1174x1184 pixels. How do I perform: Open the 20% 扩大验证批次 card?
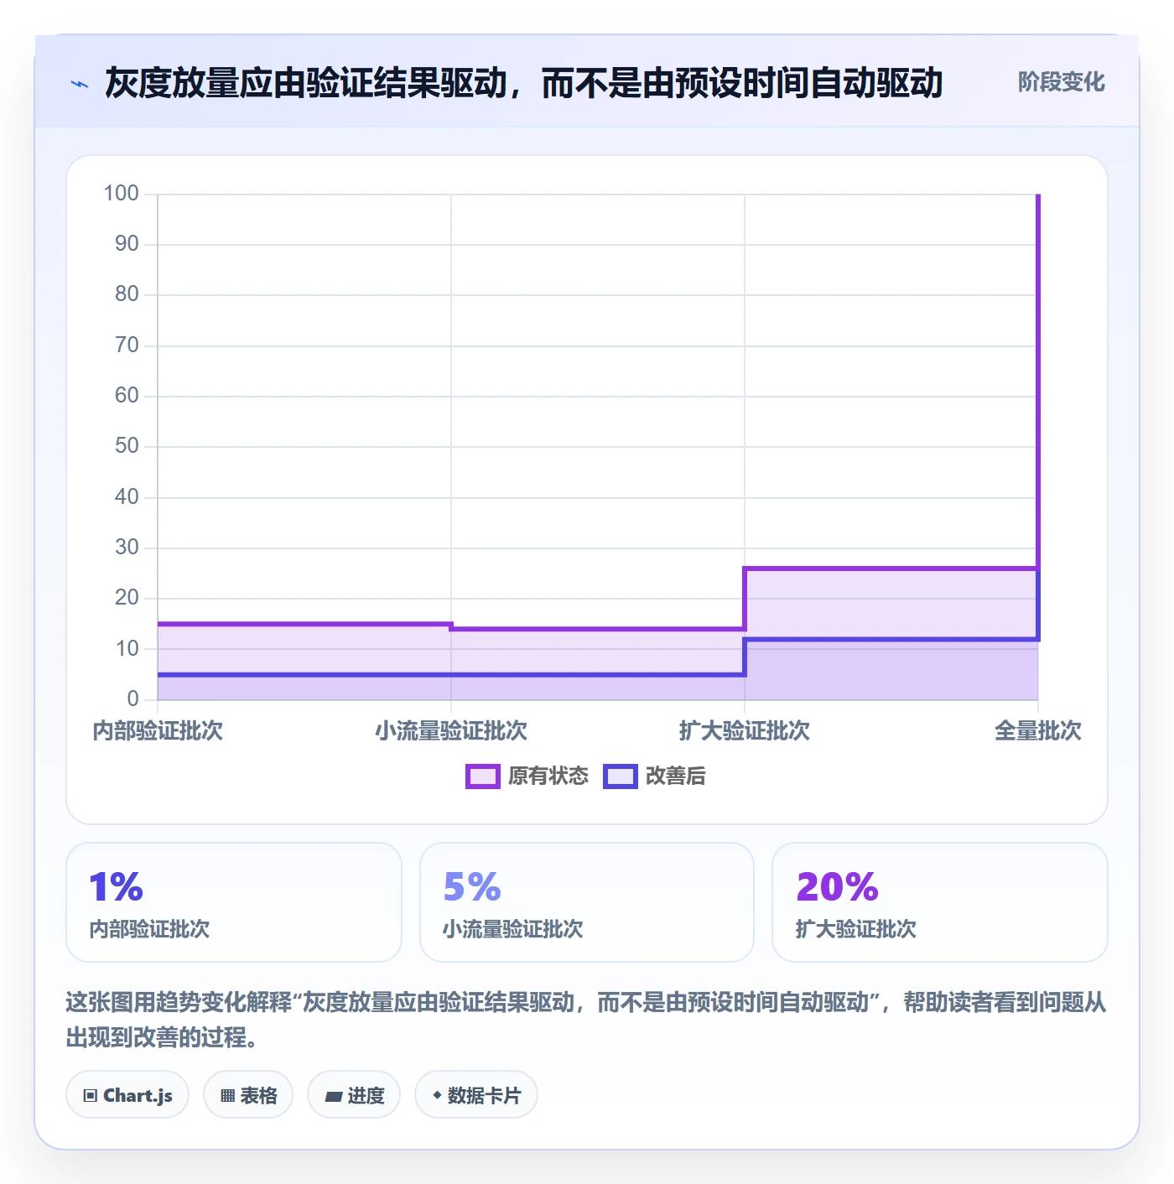940,902
